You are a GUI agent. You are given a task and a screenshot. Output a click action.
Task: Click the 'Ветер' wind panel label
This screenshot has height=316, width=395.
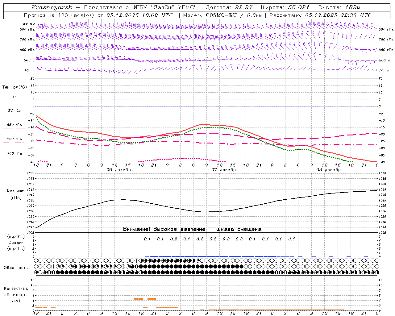point(29,23)
